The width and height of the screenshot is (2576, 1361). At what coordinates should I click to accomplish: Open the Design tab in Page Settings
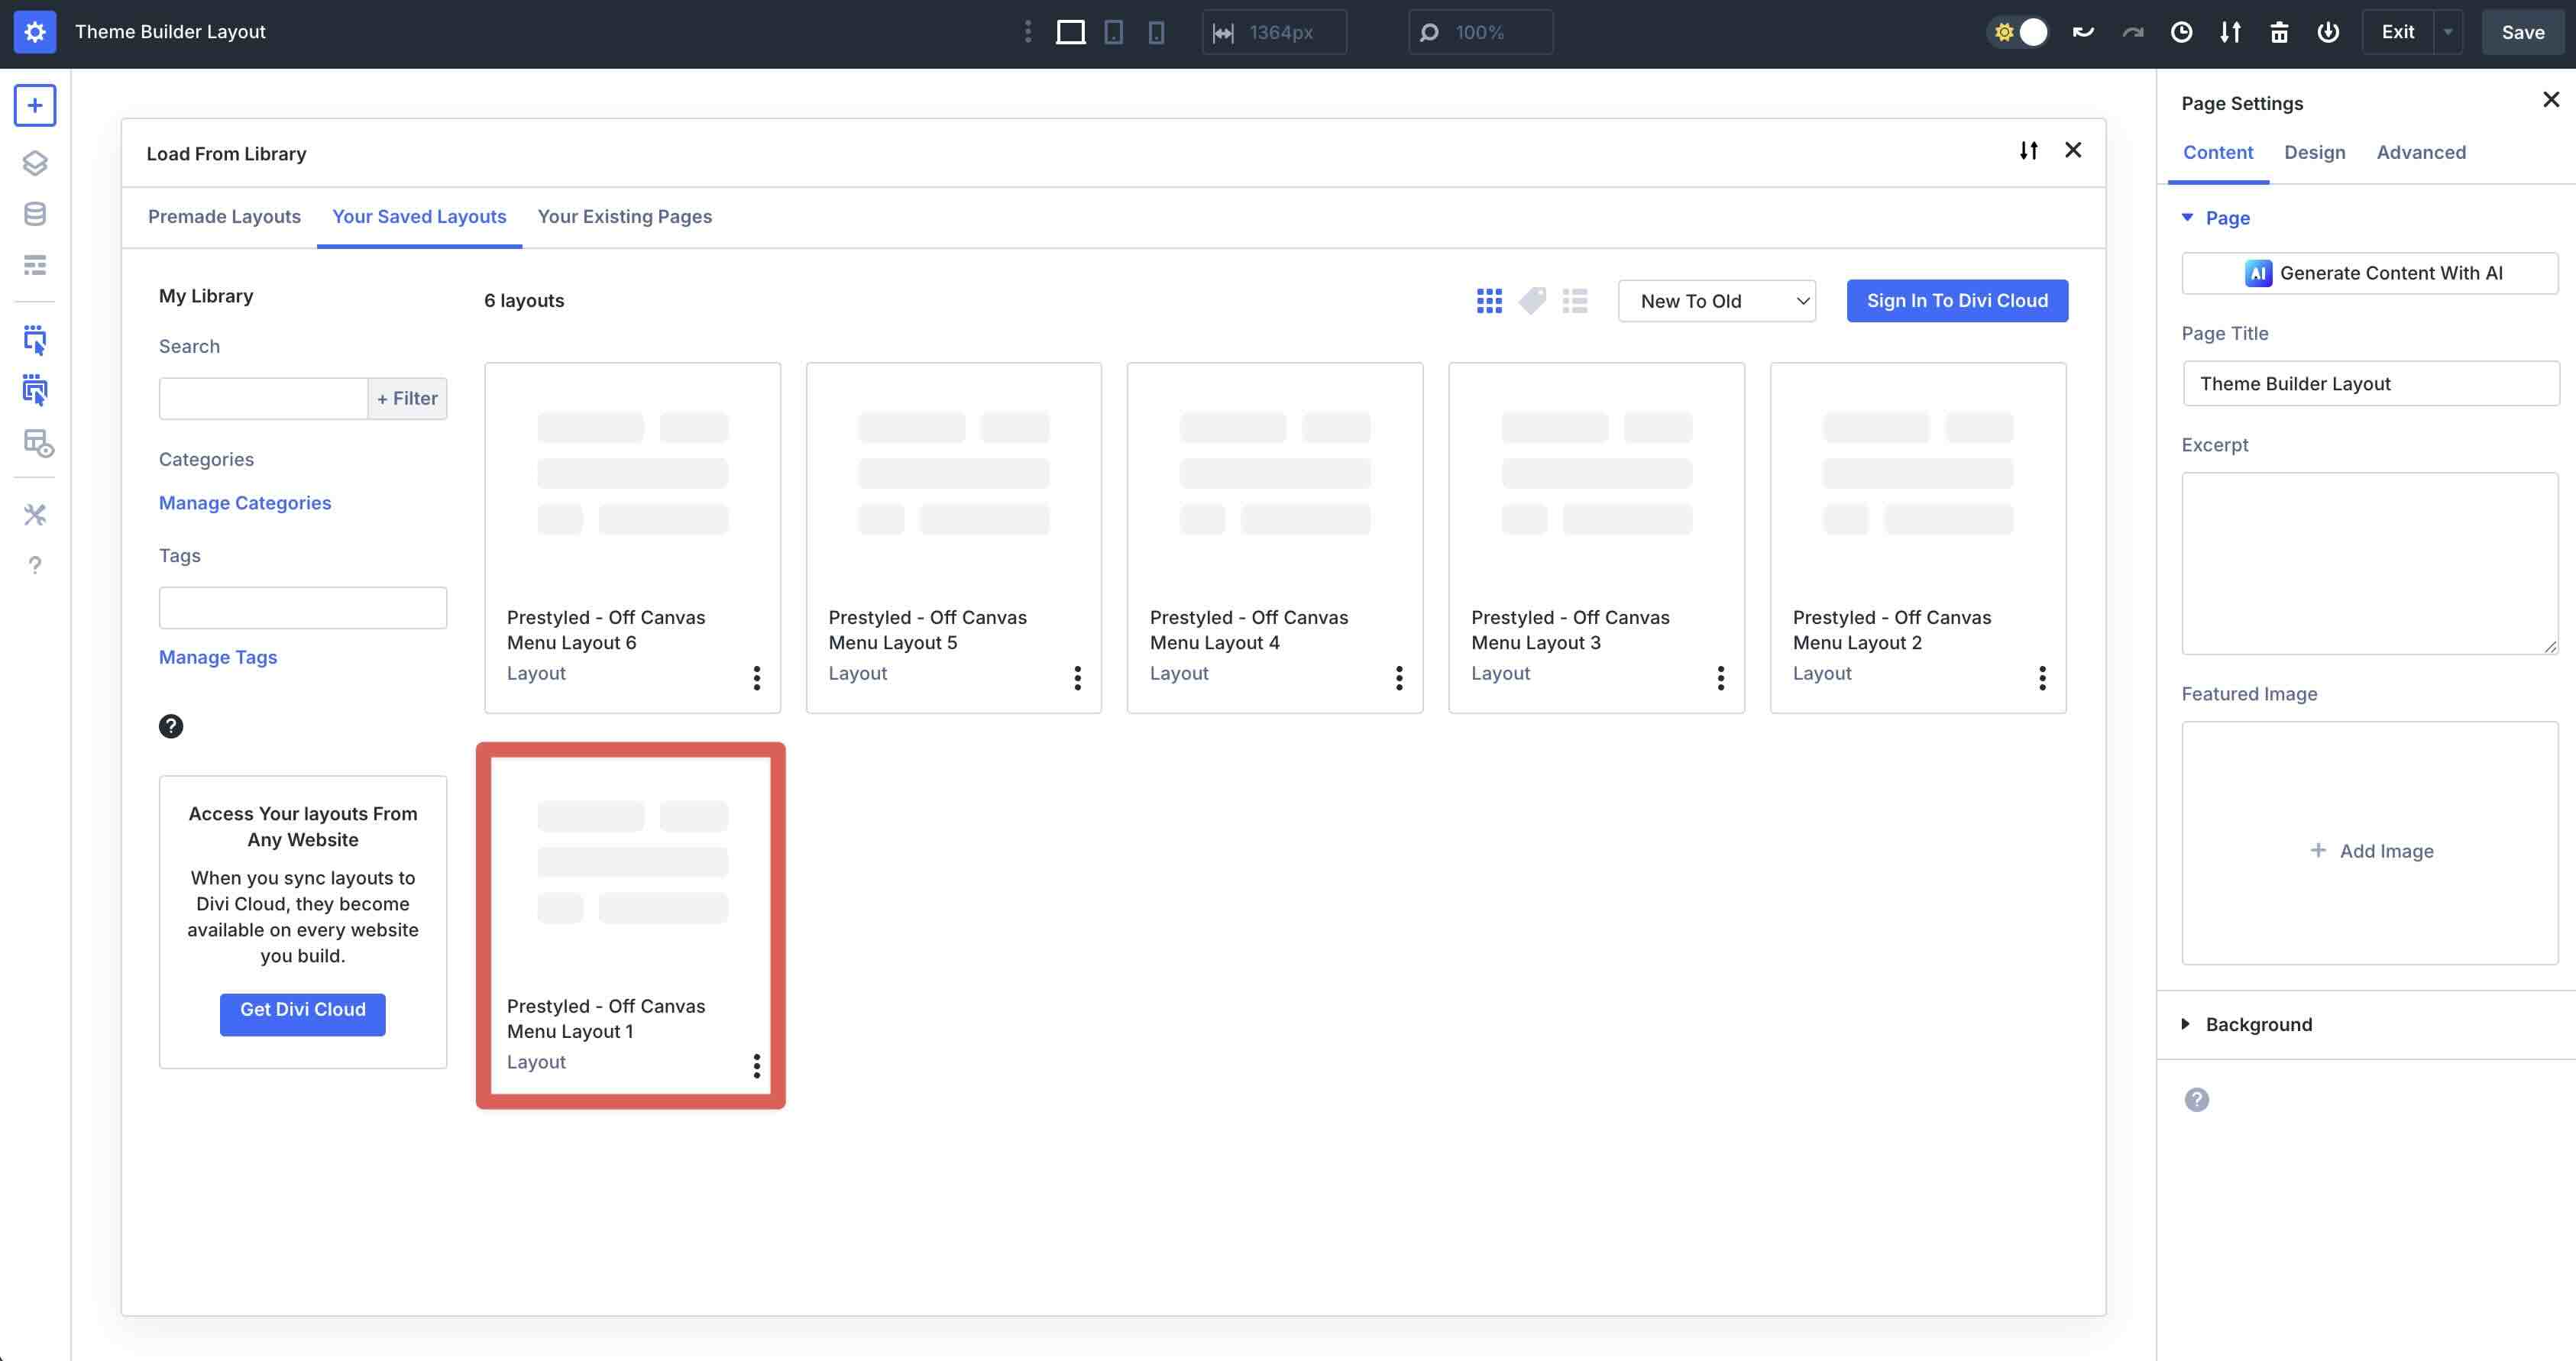(2314, 152)
